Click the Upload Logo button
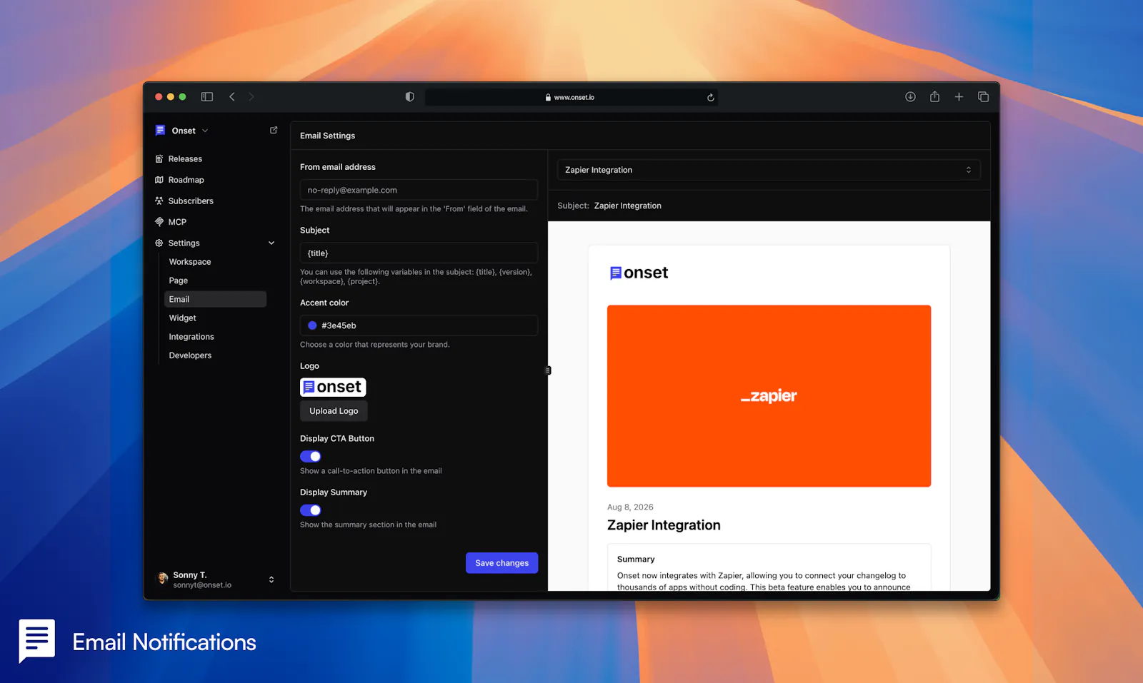The width and height of the screenshot is (1143, 683). [334, 411]
